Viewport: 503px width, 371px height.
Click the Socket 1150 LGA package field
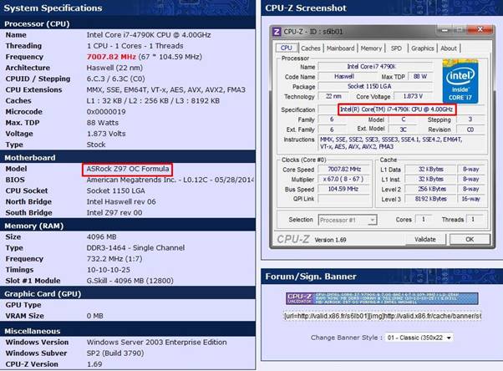(374, 86)
